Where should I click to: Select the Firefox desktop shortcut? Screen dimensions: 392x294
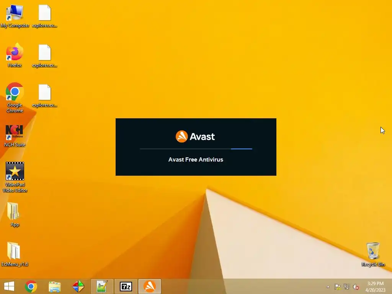[x=15, y=56]
